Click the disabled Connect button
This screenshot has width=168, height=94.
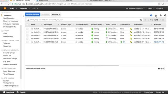[x=45, y=15]
